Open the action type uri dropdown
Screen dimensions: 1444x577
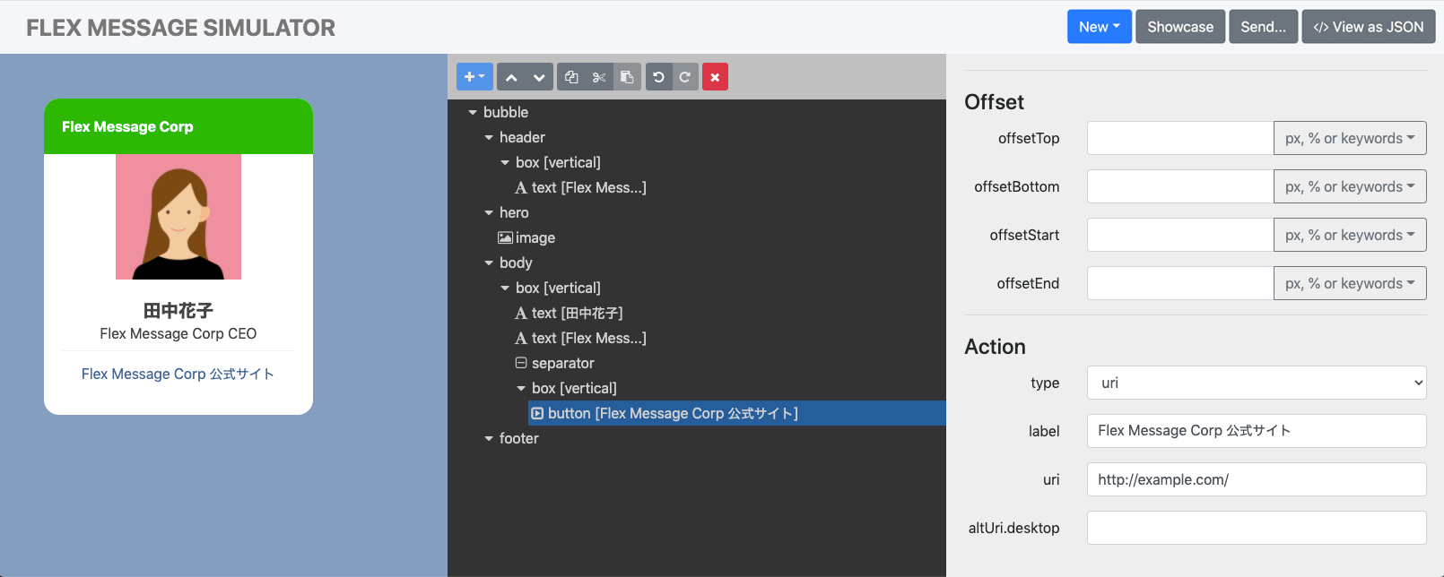click(x=1256, y=383)
